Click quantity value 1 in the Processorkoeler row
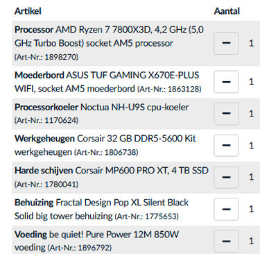 pos(251,114)
